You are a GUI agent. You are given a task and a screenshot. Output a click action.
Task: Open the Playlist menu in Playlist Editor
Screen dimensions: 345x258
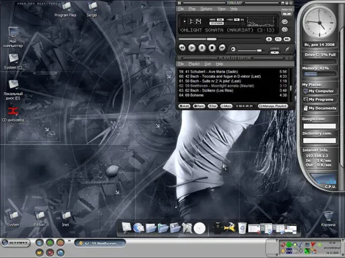click(x=194, y=64)
